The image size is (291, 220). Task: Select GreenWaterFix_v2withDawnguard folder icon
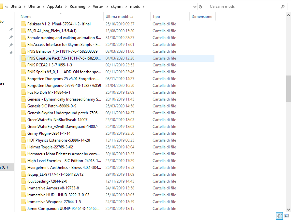click(x=23, y=127)
